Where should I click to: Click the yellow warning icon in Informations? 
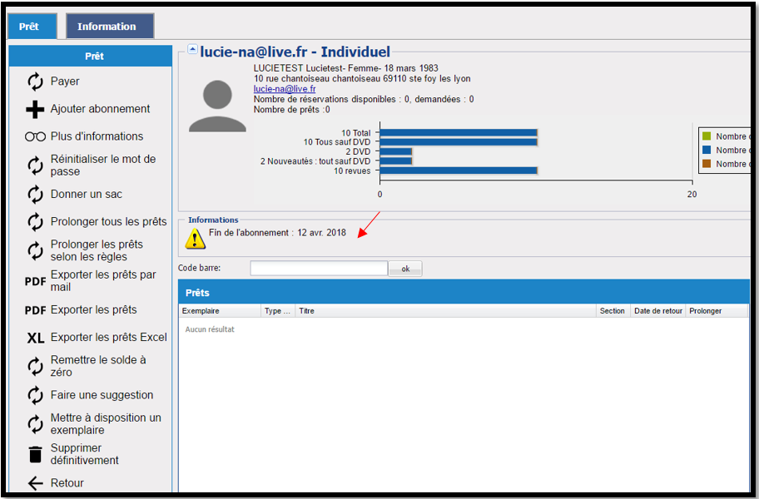tap(195, 239)
